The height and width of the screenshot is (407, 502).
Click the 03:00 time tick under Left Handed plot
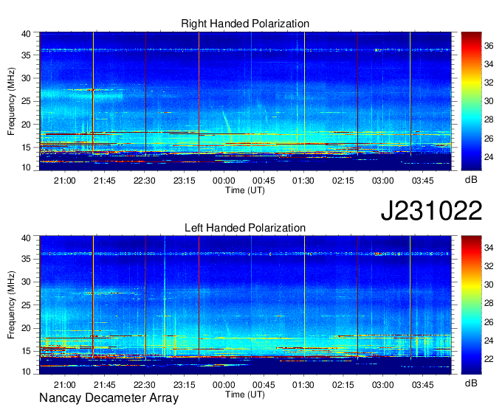coord(383,385)
